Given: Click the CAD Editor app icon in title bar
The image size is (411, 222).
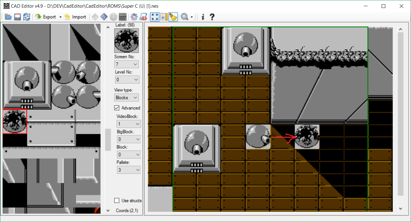Looking at the screenshot, I should (6, 6).
